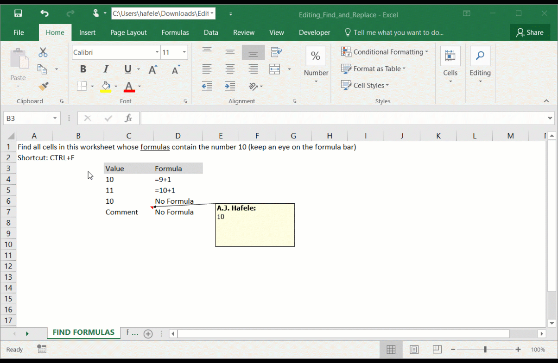Switch to Page Break Preview
558x363 pixels.
coord(437,350)
